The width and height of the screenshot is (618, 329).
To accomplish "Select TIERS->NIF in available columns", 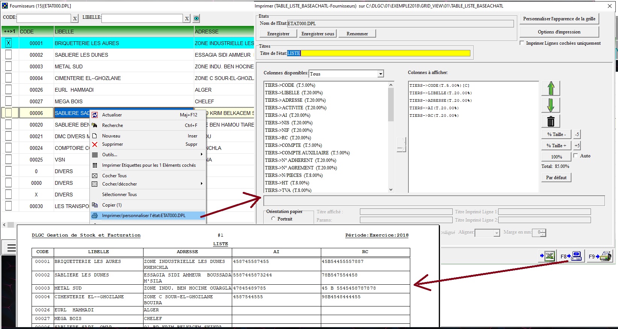I will (x=288, y=130).
